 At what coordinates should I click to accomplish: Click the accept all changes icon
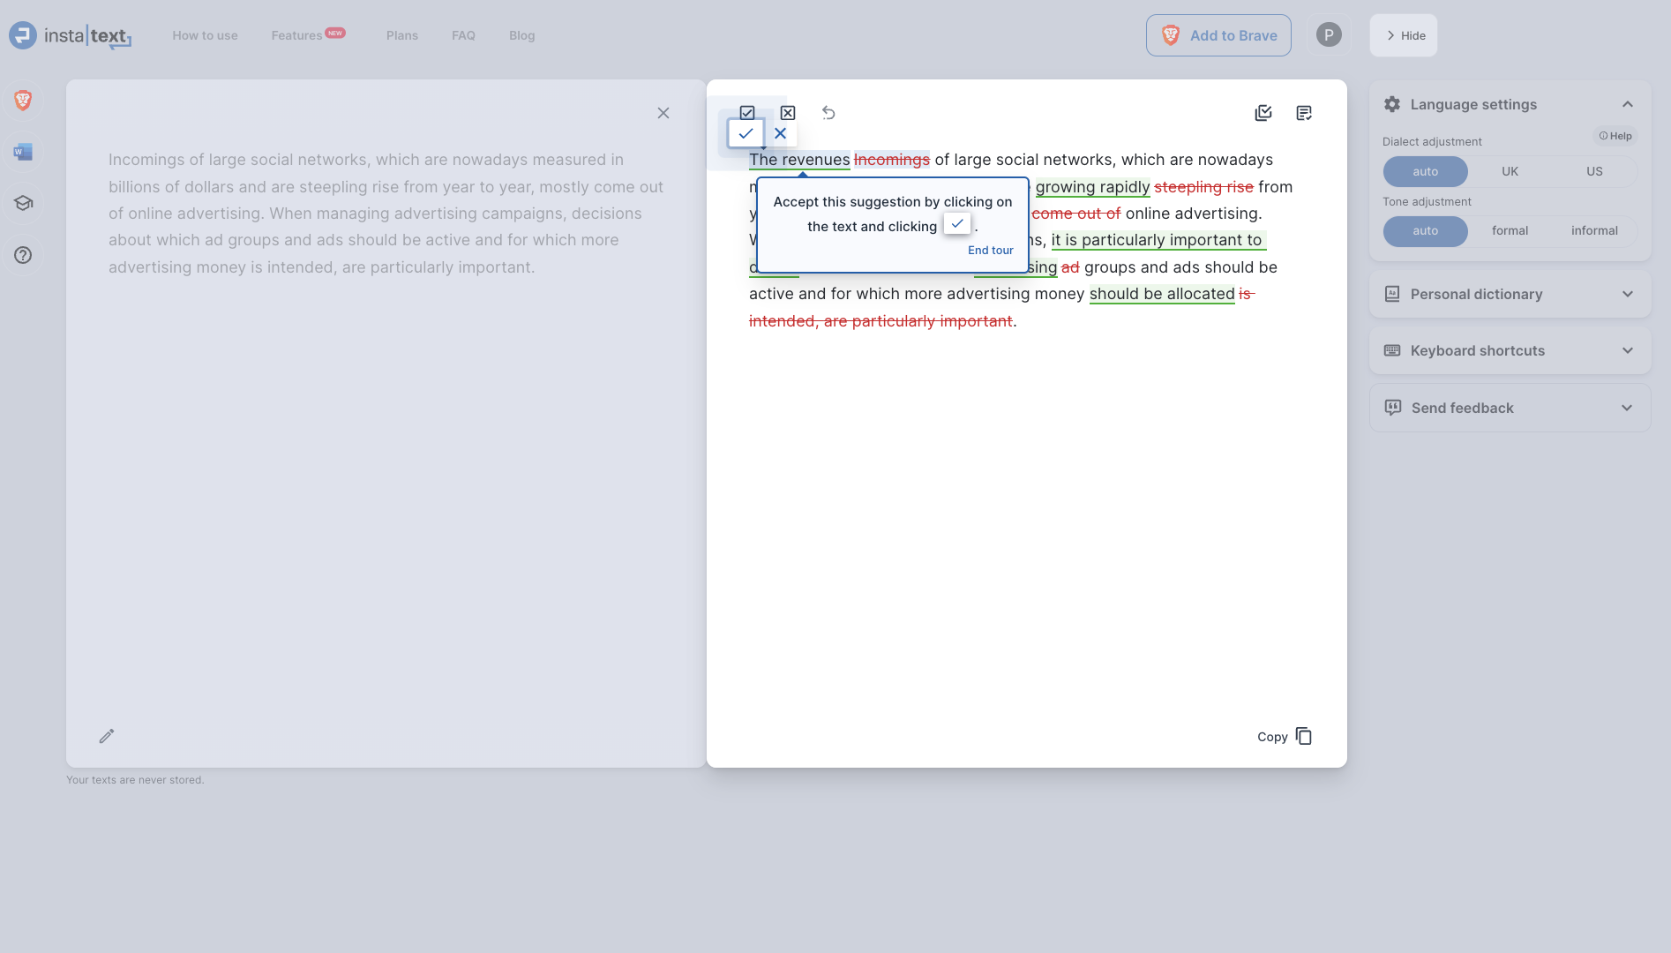click(1263, 113)
